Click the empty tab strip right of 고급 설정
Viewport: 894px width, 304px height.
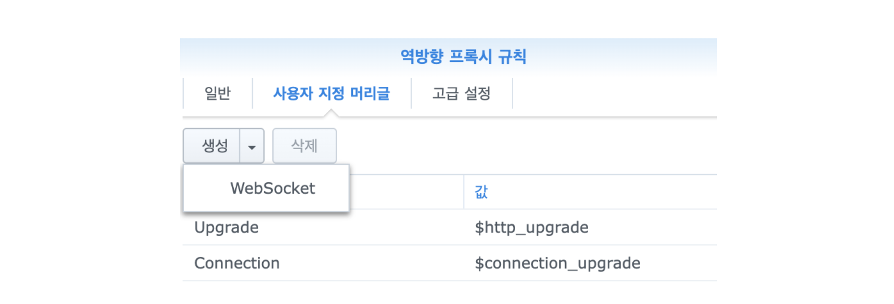[615, 93]
